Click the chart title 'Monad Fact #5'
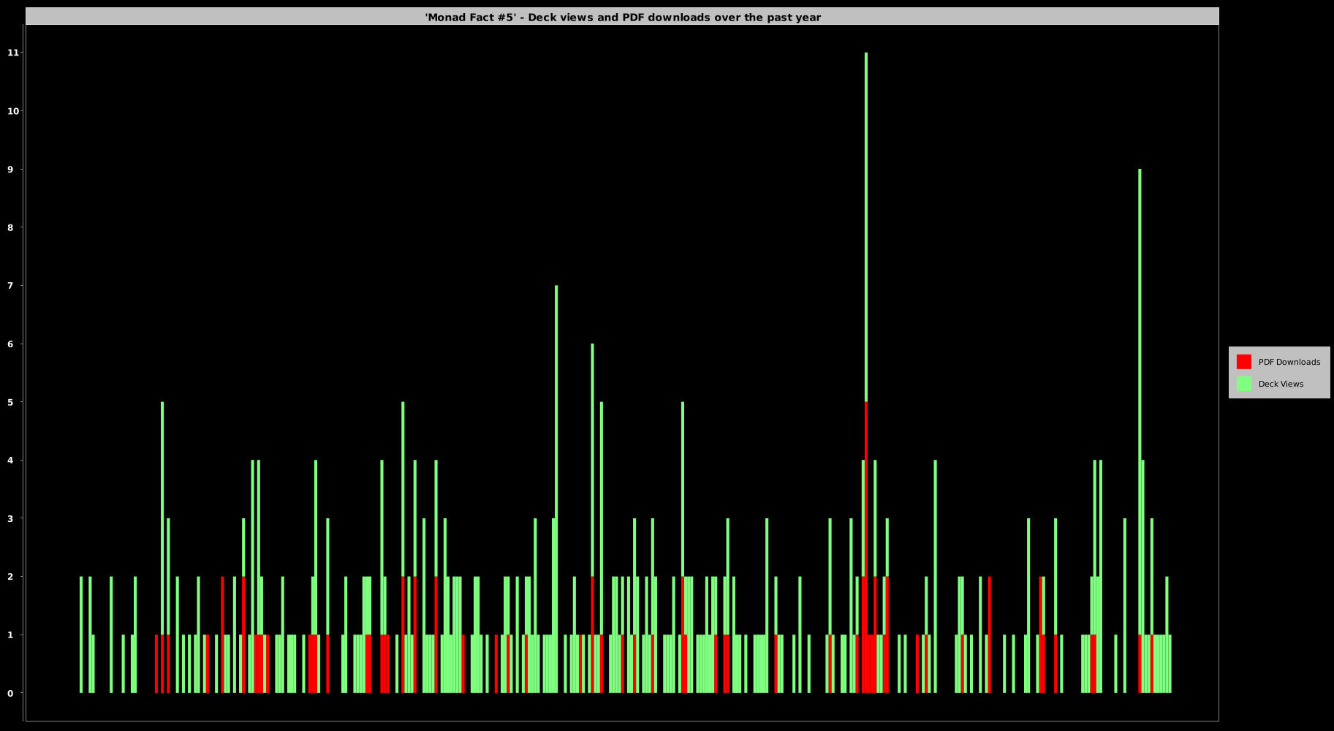 coord(623,17)
